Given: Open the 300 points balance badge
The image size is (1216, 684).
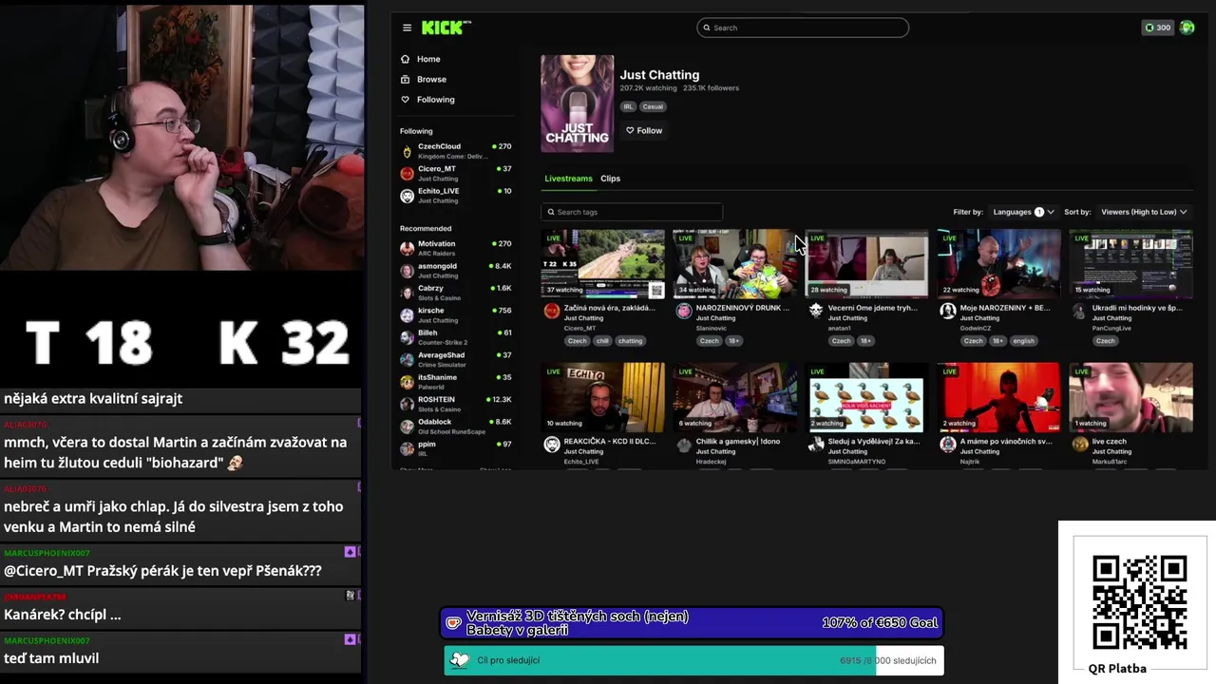Looking at the screenshot, I should pos(1158,28).
